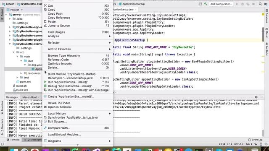This screenshot has width=269, height=151.
Task: Select the Maven Goal messages tab
Action: pos(29,97)
